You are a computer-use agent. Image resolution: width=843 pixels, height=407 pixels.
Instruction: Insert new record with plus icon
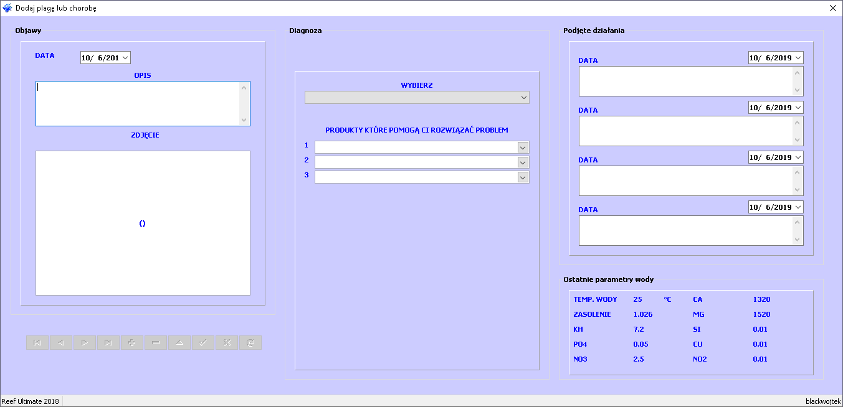(132, 343)
